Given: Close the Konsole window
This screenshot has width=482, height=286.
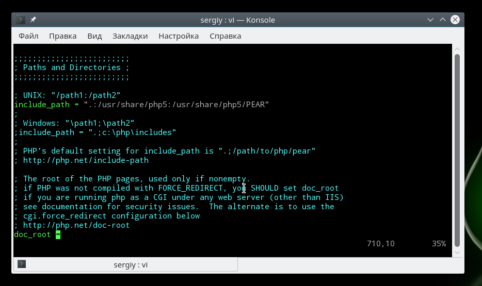Looking at the screenshot, I should click(455, 20).
